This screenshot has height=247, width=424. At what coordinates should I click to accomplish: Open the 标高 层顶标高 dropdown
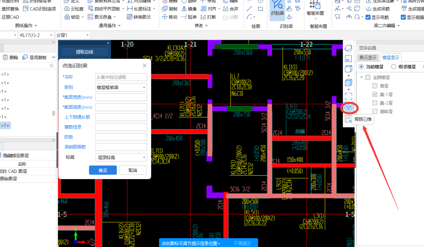click(121, 157)
